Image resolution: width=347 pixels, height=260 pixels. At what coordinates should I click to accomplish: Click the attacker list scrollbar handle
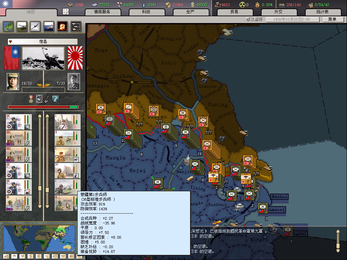pos(40,188)
